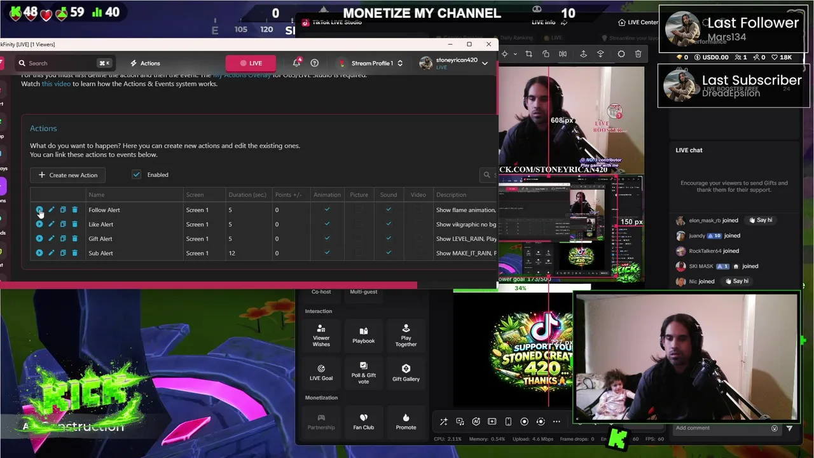Delete the Follow Alert action
The height and width of the screenshot is (458, 814).
point(74,210)
